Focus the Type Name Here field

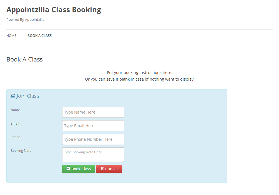pyautogui.click(x=93, y=112)
